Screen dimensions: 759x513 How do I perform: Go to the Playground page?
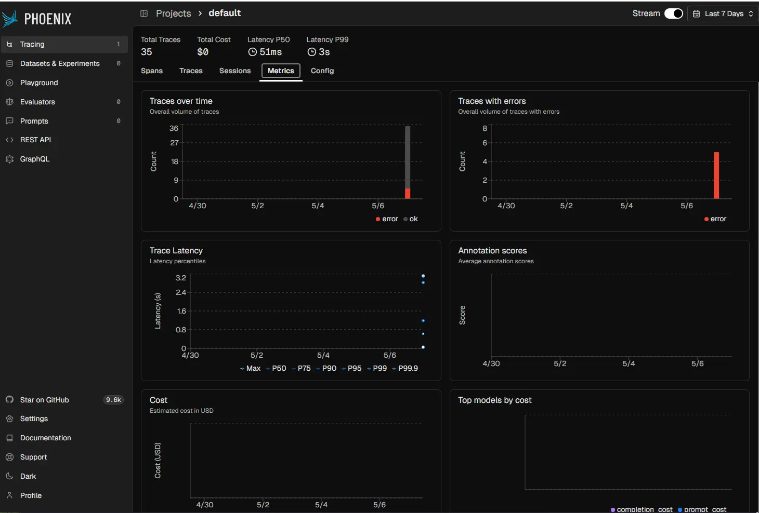[x=64, y=83]
